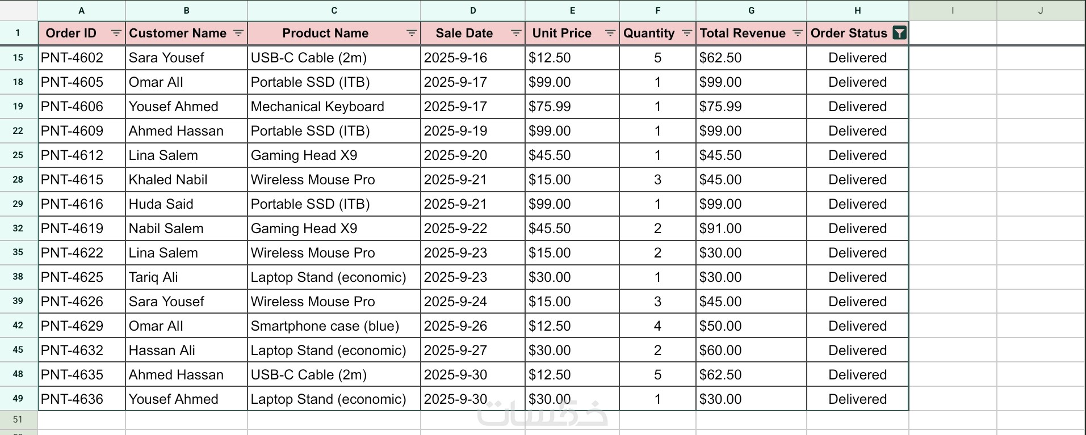Click customer name cell Khaled Nabil
This screenshot has width=1086, height=435.
click(186, 180)
